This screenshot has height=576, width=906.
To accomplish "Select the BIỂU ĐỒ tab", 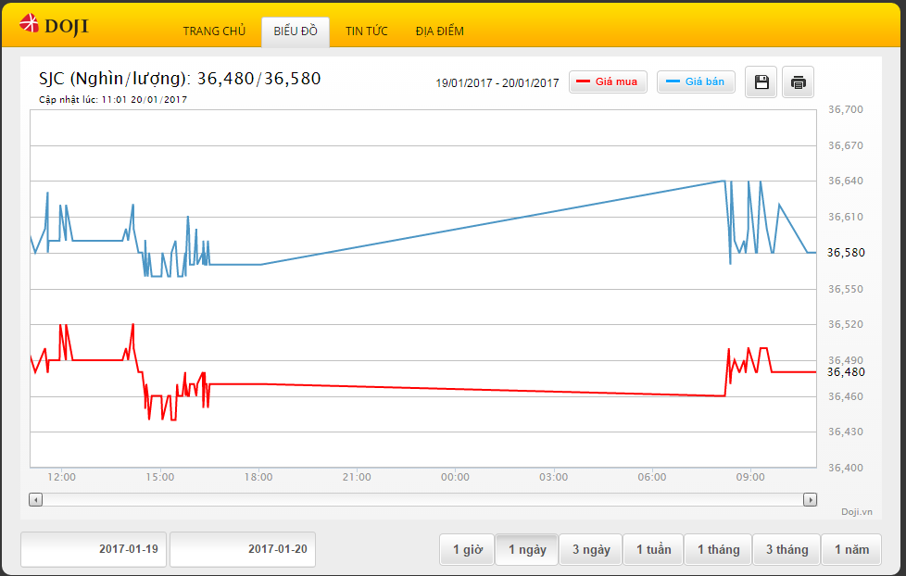I will 296,31.
